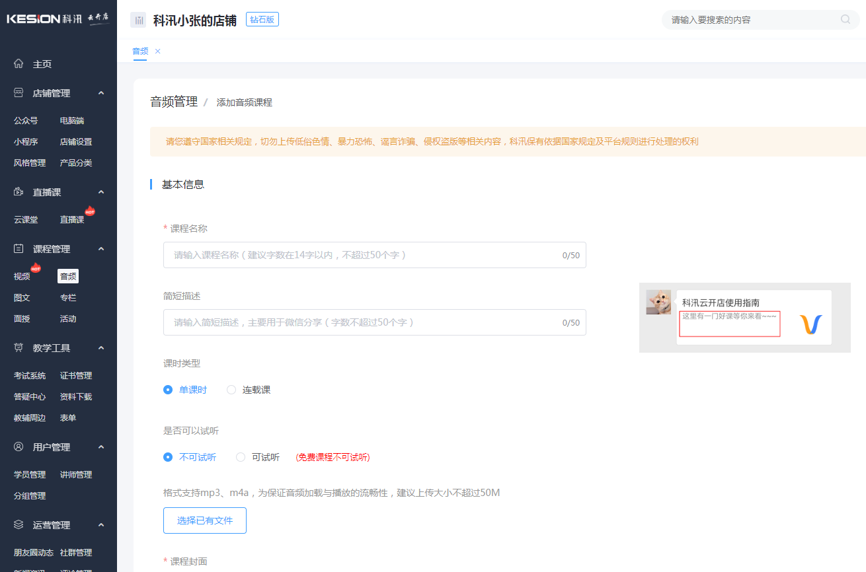Screen dimensions: 866x572
Task: Collapse the 课程管理 section chevron
Action: point(100,248)
